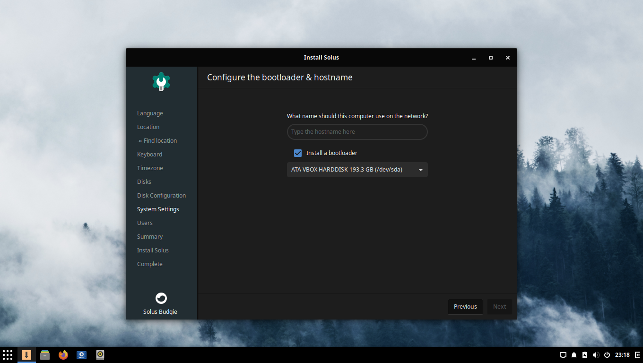Image resolution: width=643 pixels, height=363 pixels.
Task: Click the 'Configure the bootloader & hostname' heading
Action: pyautogui.click(x=280, y=78)
